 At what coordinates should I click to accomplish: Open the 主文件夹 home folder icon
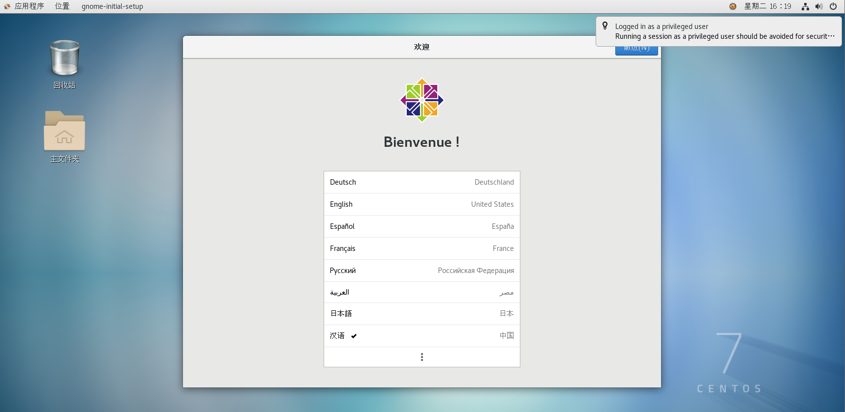64,132
